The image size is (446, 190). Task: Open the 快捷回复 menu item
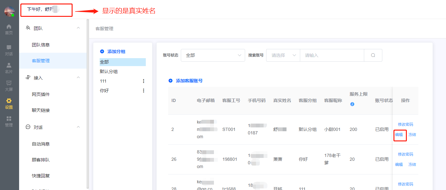[41, 176]
